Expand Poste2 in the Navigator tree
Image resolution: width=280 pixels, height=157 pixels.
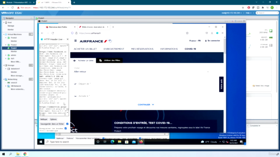pyautogui.click(x=6, y=38)
